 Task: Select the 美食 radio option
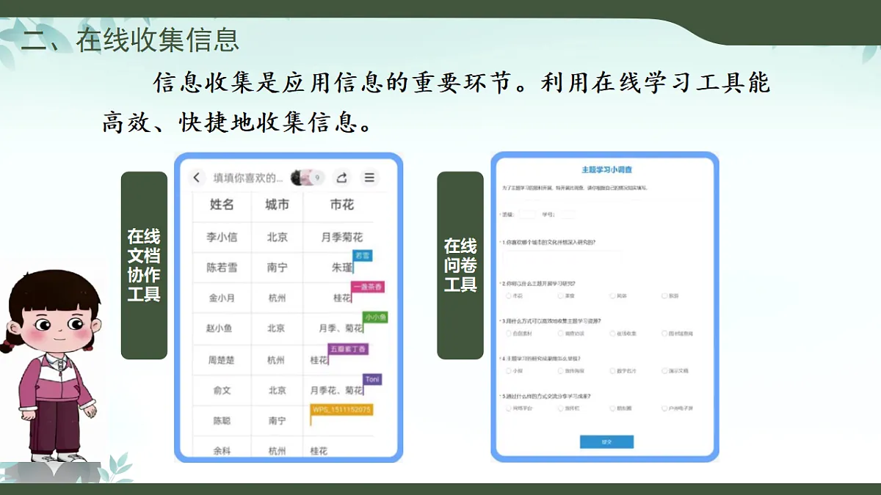(x=561, y=296)
